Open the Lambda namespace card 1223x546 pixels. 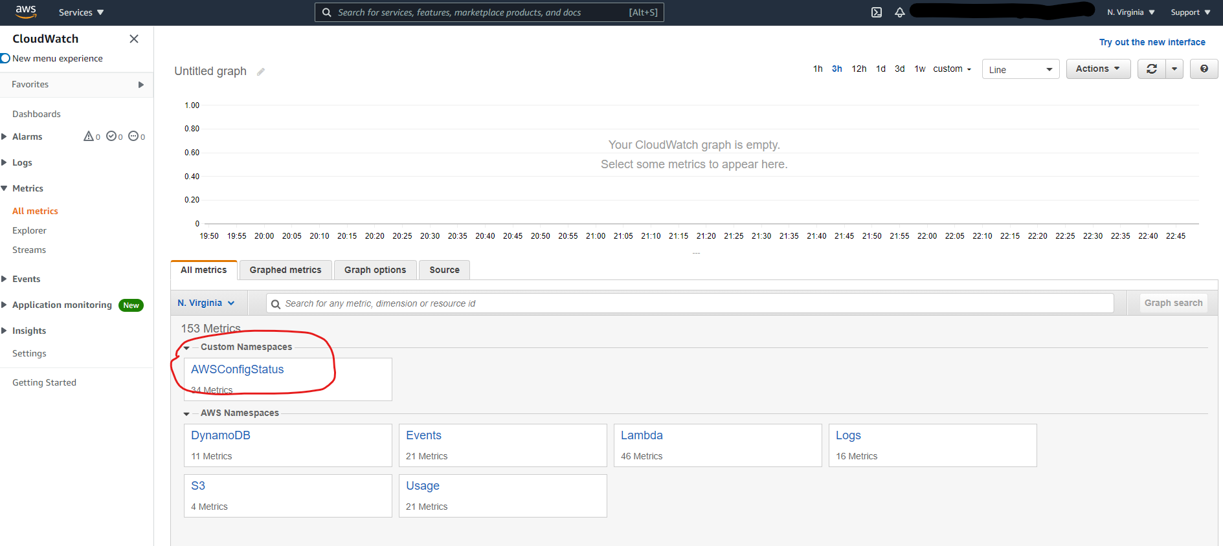click(x=718, y=445)
